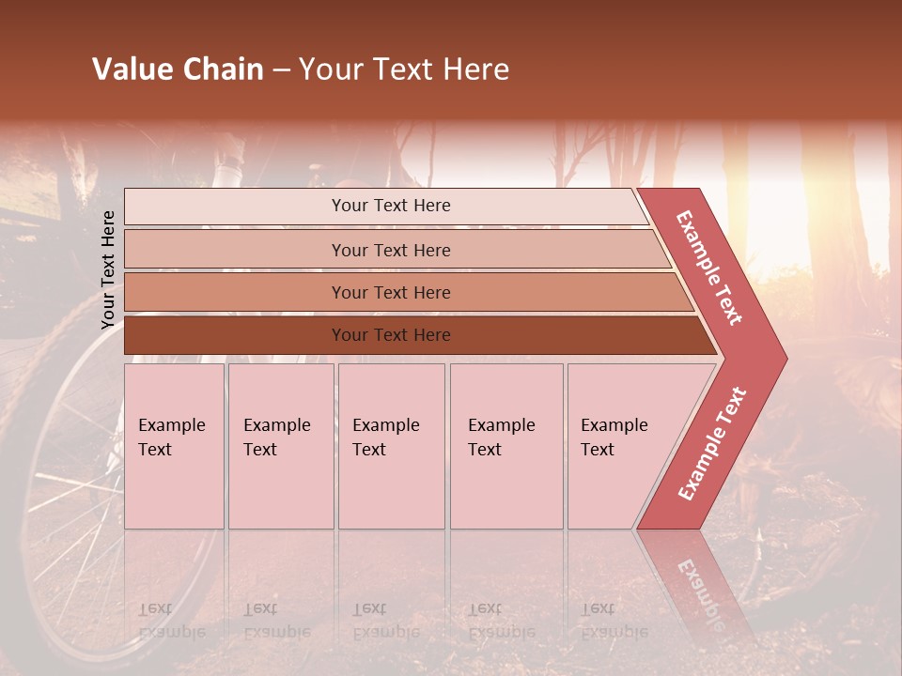Click the dark brown 'Your Text Here' bar
Viewport: 902px width, 676px height.
point(420,335)
